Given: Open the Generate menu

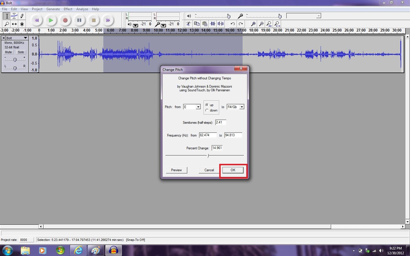Looking at the screenshot, I should 53,9.
